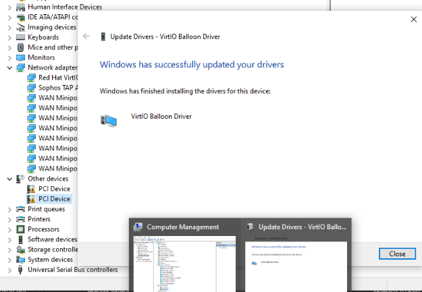The height and width of the screenshot is (292, 422).
Task: Click the VirtIO Balloon Driver computer icon
Action: (x=109, y=121)
